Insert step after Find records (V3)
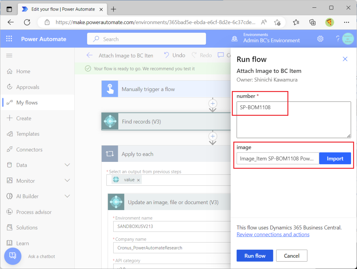Viewport: 357px width, 269px height. pyautogui.click(x=213, y=136)
